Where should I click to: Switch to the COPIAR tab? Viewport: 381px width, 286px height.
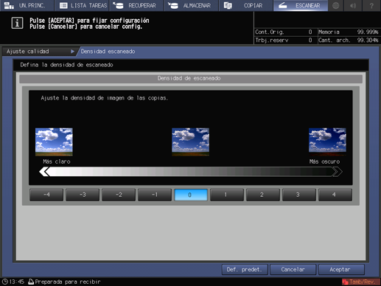pos(245,5)
